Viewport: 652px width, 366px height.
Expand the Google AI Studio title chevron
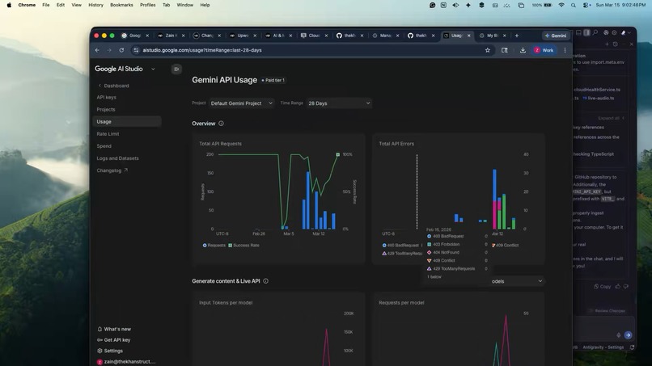[153, 69]
